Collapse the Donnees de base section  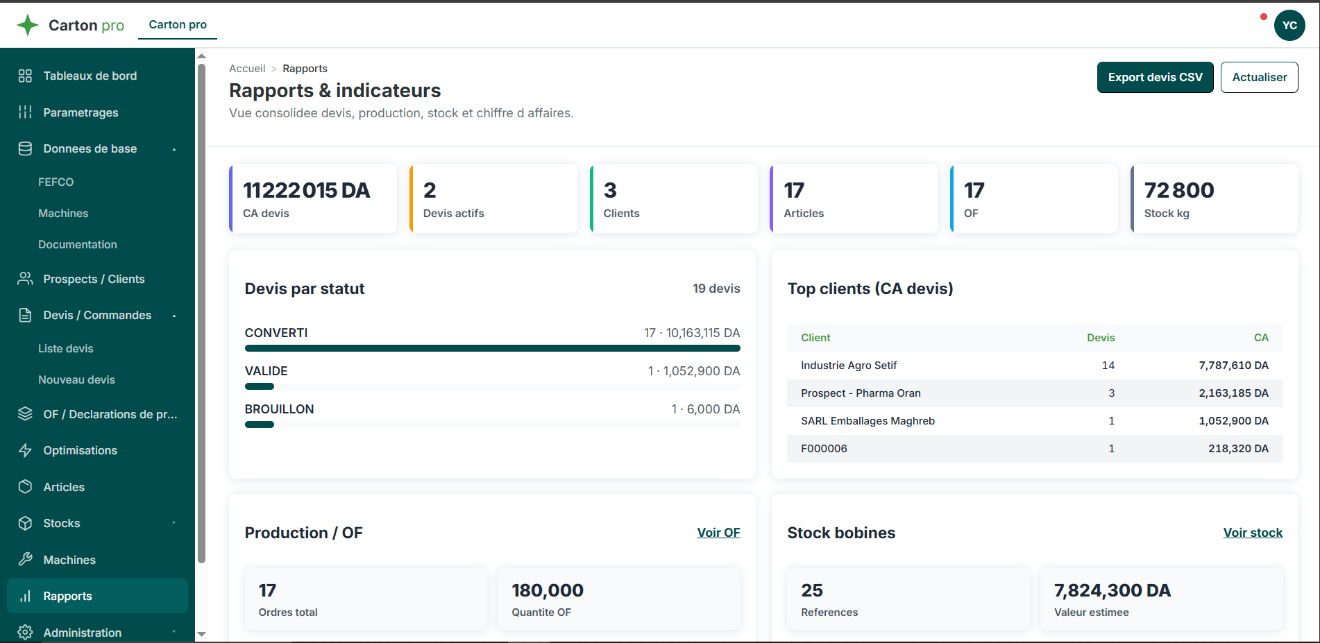[174, 149]
